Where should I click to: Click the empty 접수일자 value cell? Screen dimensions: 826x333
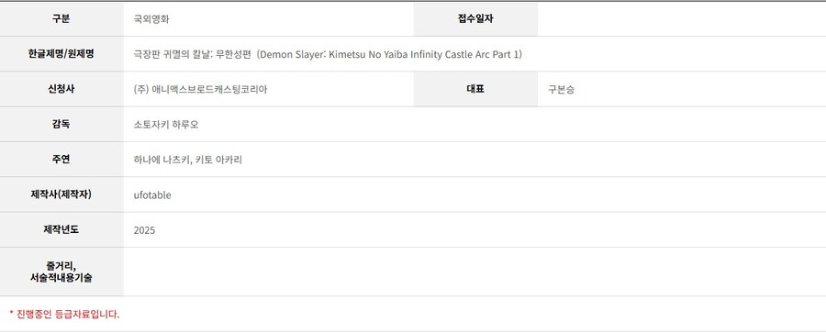coord(682,19)
